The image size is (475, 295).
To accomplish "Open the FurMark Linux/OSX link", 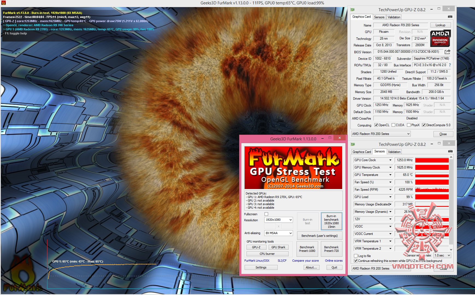I will [257, 261].
